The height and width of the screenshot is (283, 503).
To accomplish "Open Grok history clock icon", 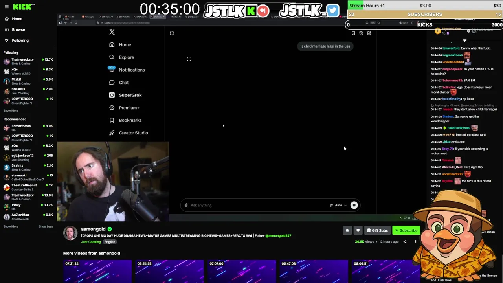I will coord(361,33).
